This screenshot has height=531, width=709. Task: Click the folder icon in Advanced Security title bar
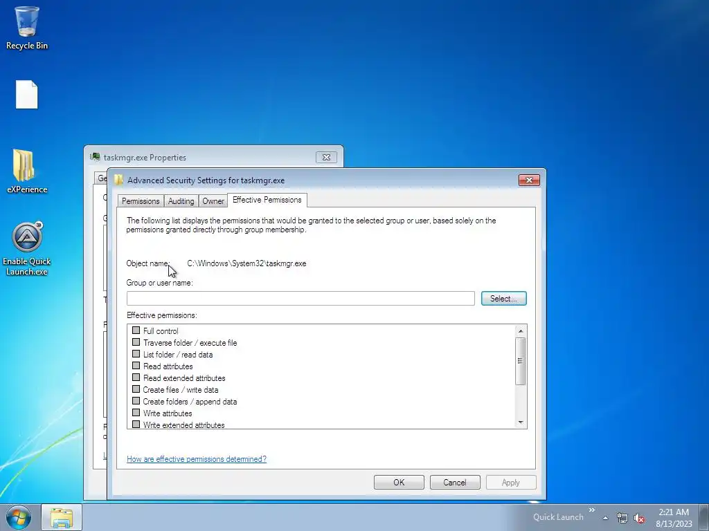(x=119, y=180)
